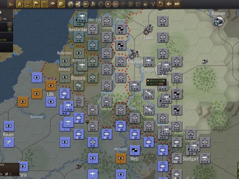Select the 12-0 infantry corps above Meuse
Viewport: 239px width, 179px height.
click(107, 86)
